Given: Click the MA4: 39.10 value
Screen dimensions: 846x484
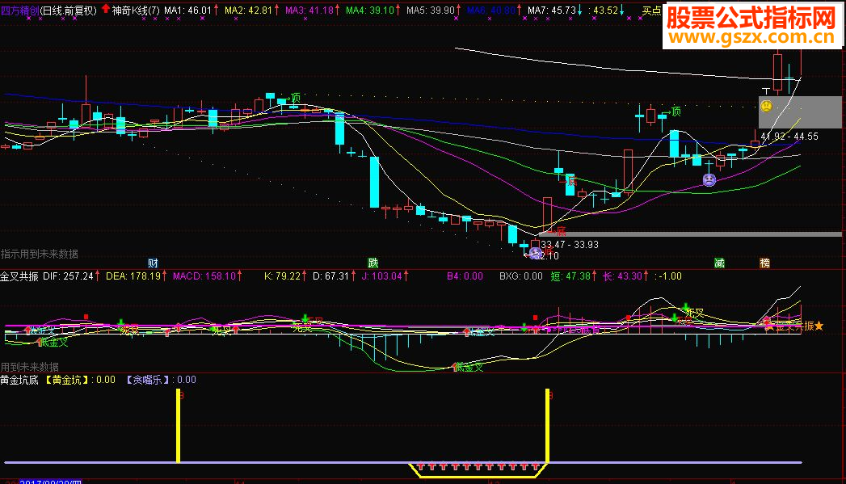Looking at the screenshot, I should pyautogui.click(x=369, y=11).
